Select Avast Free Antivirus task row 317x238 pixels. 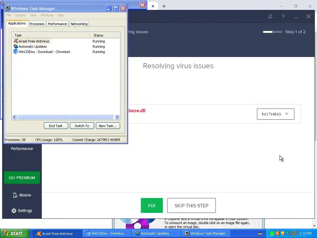(x=66, y=41)
